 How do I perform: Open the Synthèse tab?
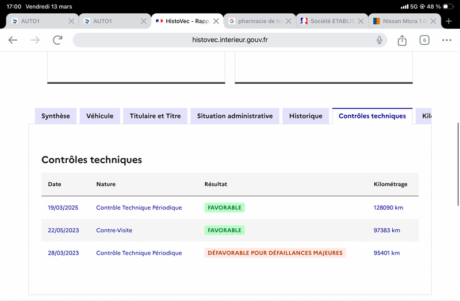(x=56, y=116)
